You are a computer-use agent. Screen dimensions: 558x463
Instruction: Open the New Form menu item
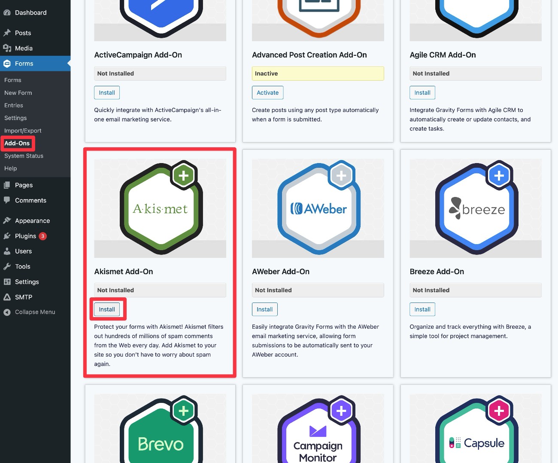tap(18, 93)
